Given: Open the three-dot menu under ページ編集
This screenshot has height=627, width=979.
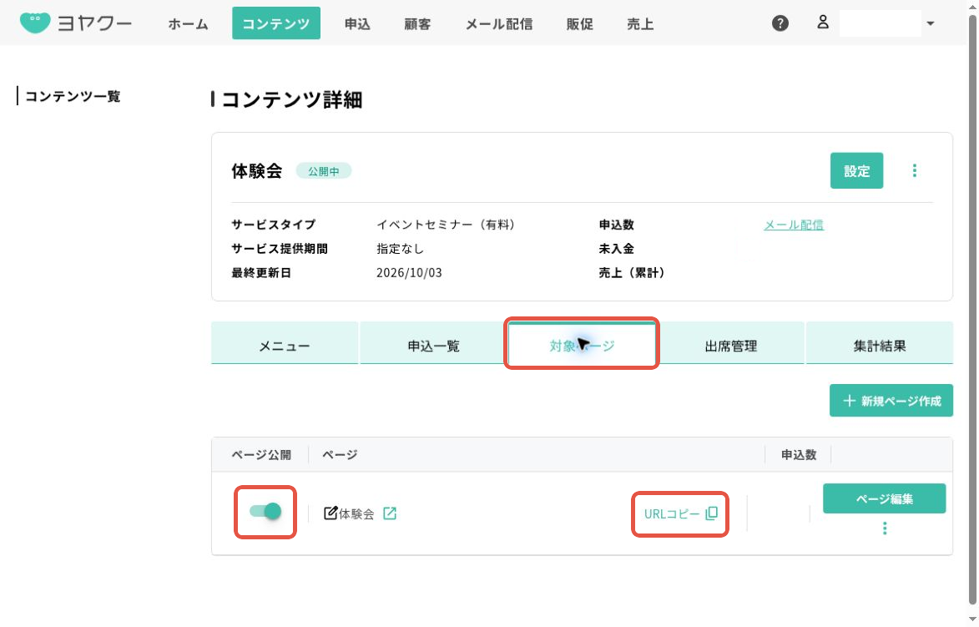Looking at the screenshot, I should click(884, 529).
